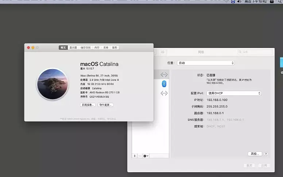Click the plus button to add a service
The image size is (283, 177).
135,156
